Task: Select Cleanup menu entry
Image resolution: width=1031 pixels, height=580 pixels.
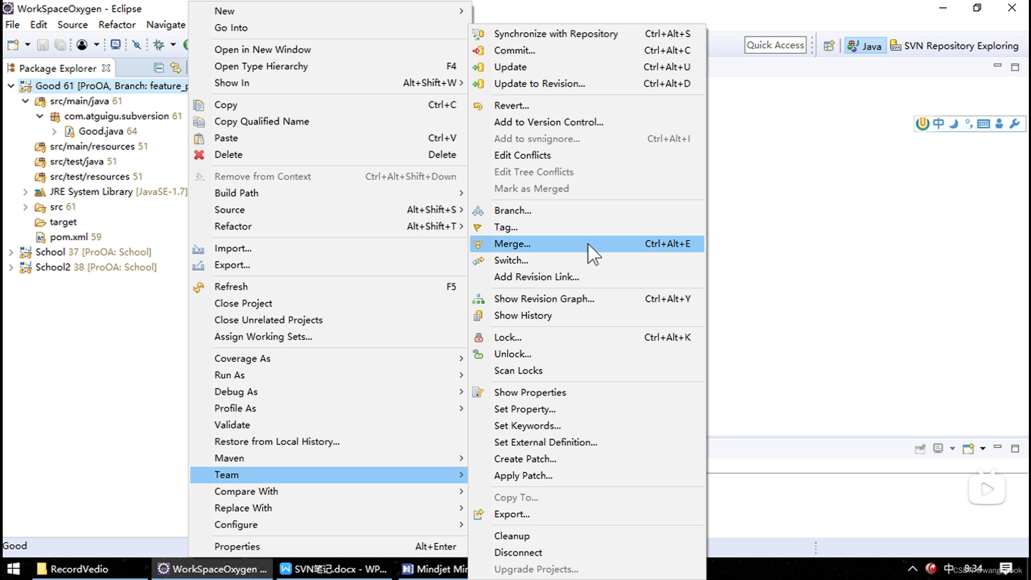Action: [587, 536]
